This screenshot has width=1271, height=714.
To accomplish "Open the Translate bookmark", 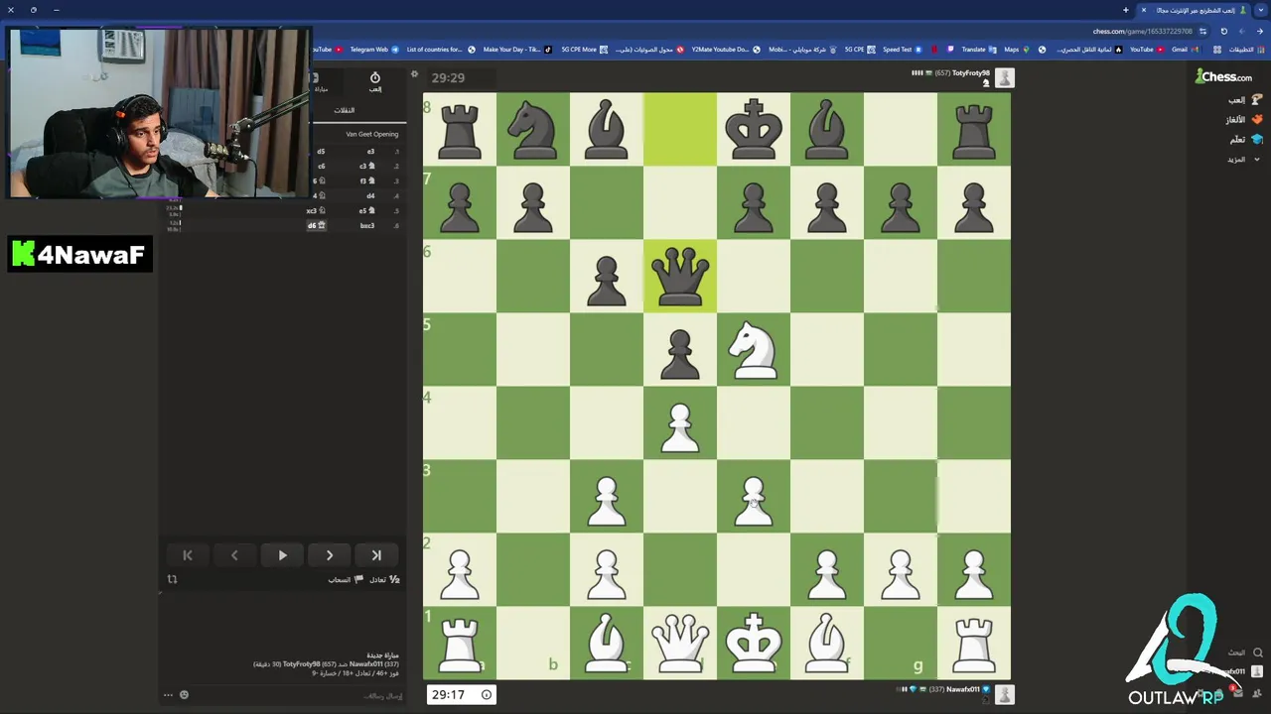I will pyautogui.click(x=978, y=49).
